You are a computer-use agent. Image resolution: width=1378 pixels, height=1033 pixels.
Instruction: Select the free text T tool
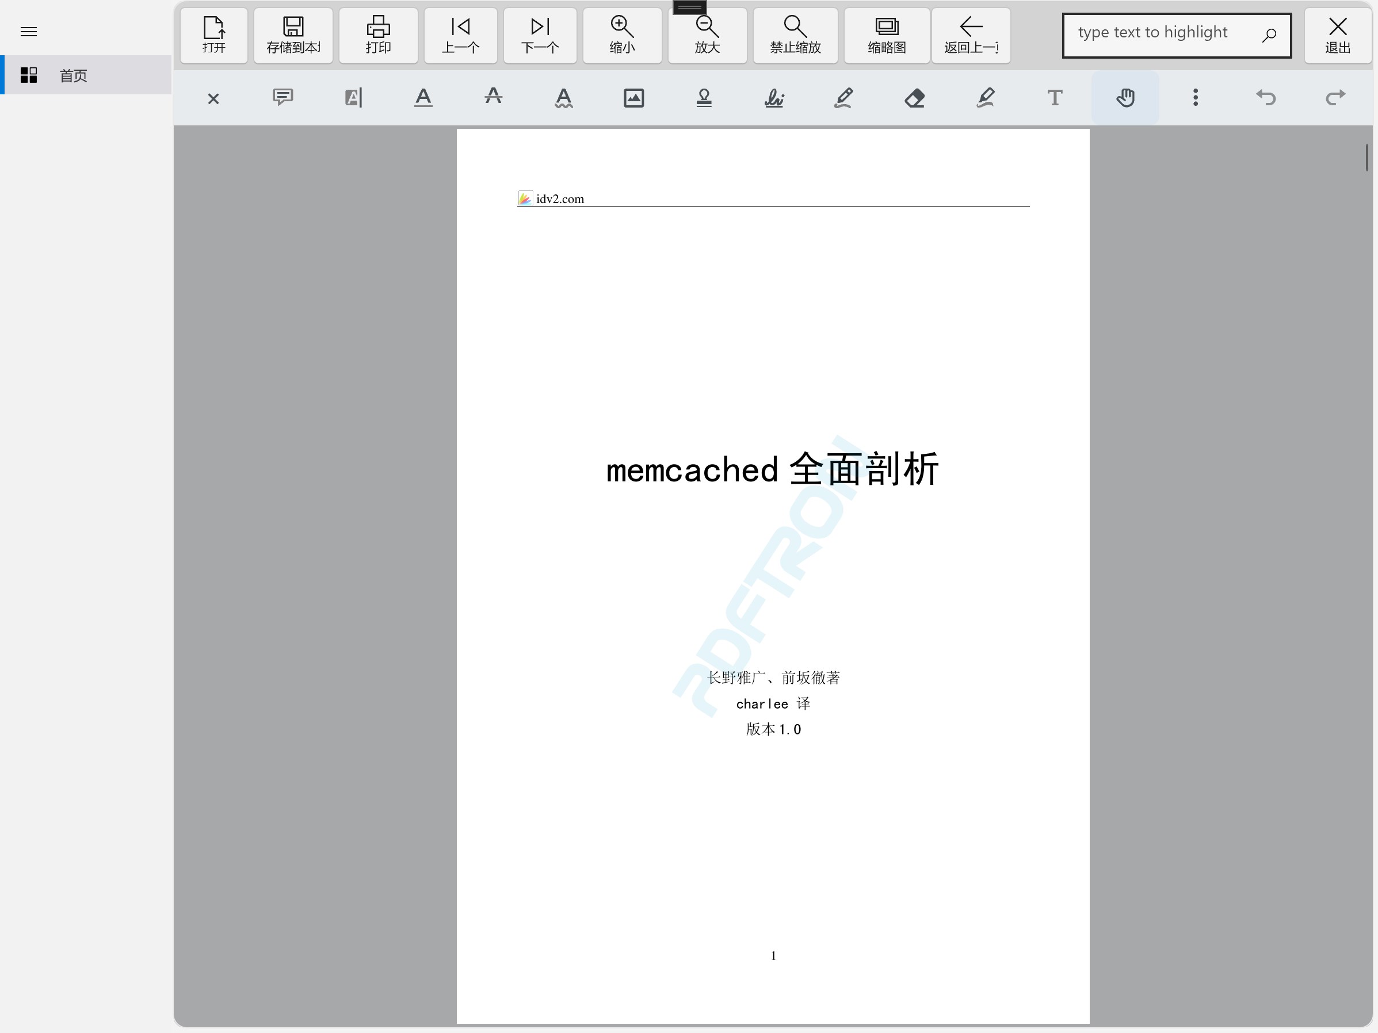pyautogui.click(x=1055, y=98)
